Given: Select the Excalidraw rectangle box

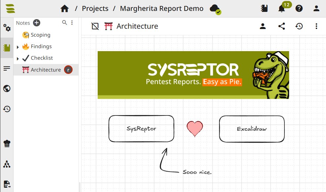Looking at the screenshot, I should click(x=252, y=129).
